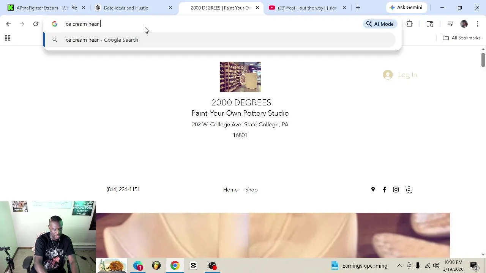
Task: Open the volume speaker tray icon
Action: coord(436,266)
